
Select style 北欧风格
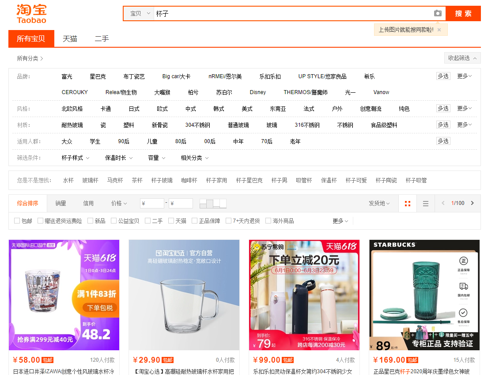tap(72, 109)
